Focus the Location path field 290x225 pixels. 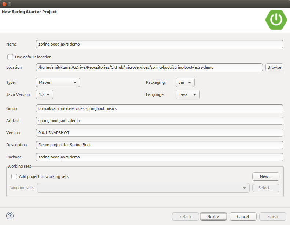pyautogui.click(x=149, y=67)
